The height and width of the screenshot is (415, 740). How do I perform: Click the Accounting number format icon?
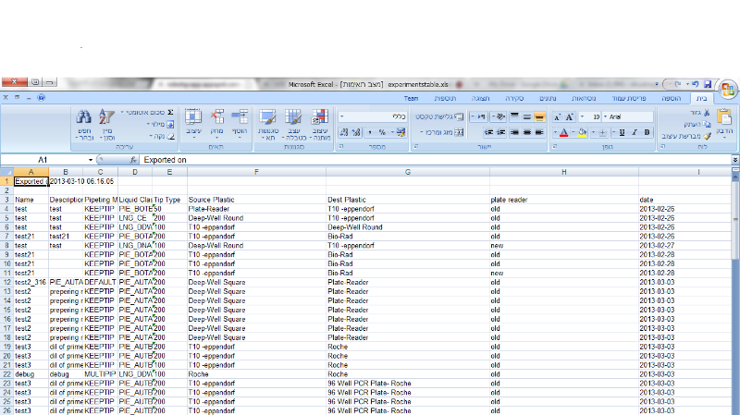pos(401,132)
